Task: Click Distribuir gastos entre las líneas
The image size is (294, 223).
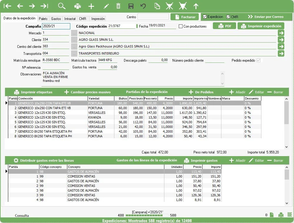Action: coord(44,161)
